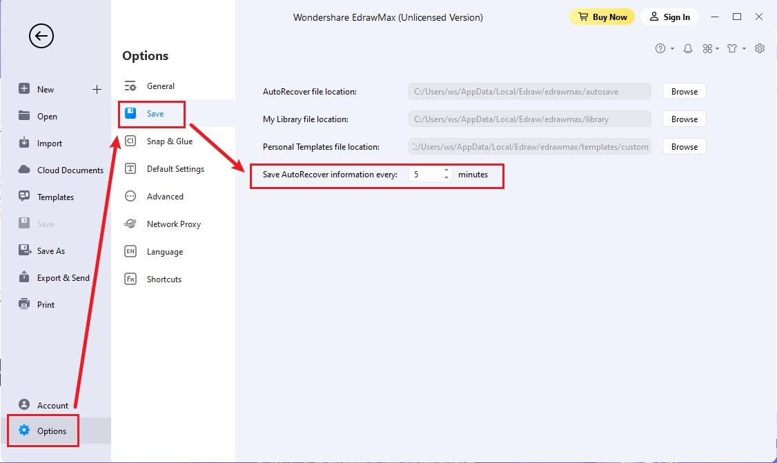Click the Shortcuts Fn icon
Screen dimensions: 777x463
point(130,279)
